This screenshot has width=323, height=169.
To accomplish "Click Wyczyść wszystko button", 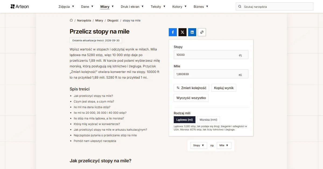I will [x=191, y=98].
